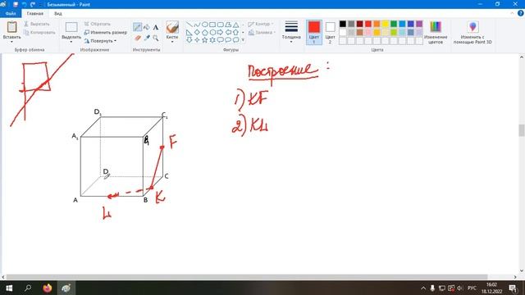Click the Select (Выделить) rectangle icon
The image size is (525, 295).
tap(71, 27)
